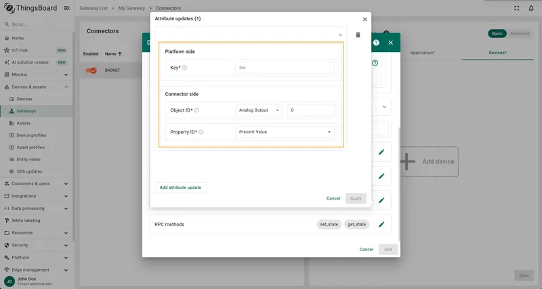Click the Object ID number field
Viewport: 542px width, 289px height.
(311, 110)
